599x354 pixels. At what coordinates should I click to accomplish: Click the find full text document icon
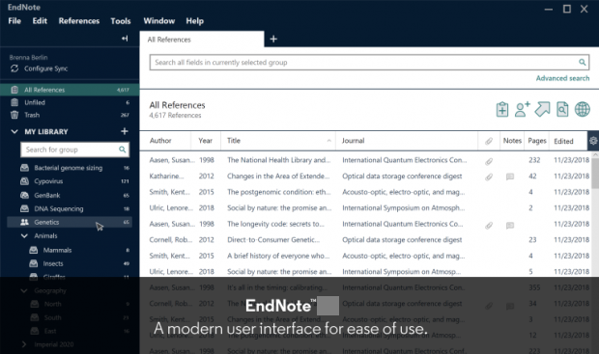[562, 109]
